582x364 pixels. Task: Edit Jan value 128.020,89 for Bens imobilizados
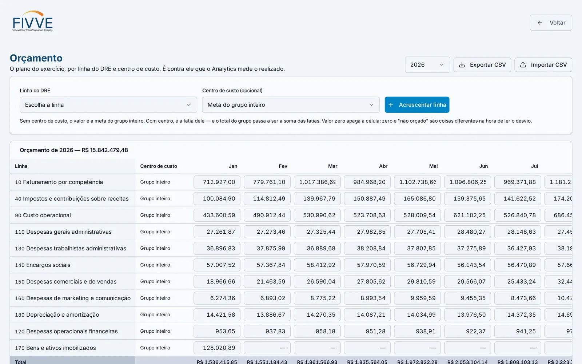[217, 348]
